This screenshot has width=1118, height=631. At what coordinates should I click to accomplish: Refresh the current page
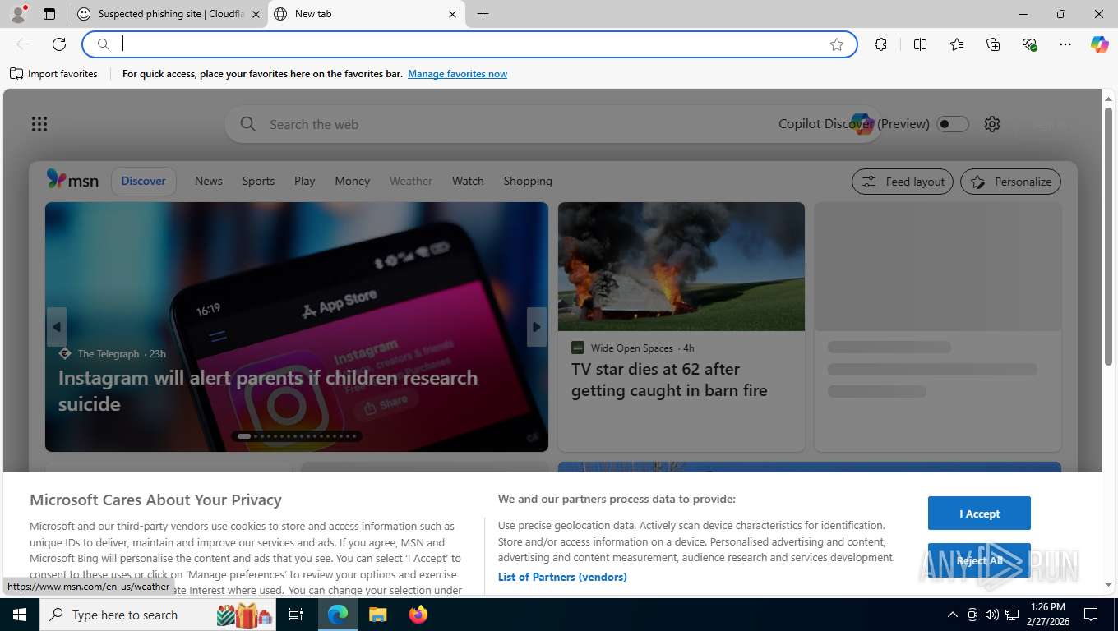(59, 44)
